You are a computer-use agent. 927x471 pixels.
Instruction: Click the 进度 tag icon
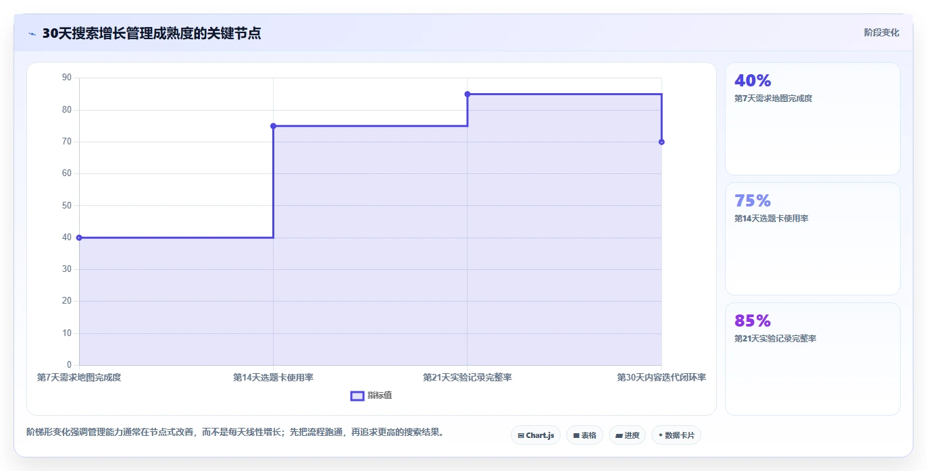click(x=619, y=436)
